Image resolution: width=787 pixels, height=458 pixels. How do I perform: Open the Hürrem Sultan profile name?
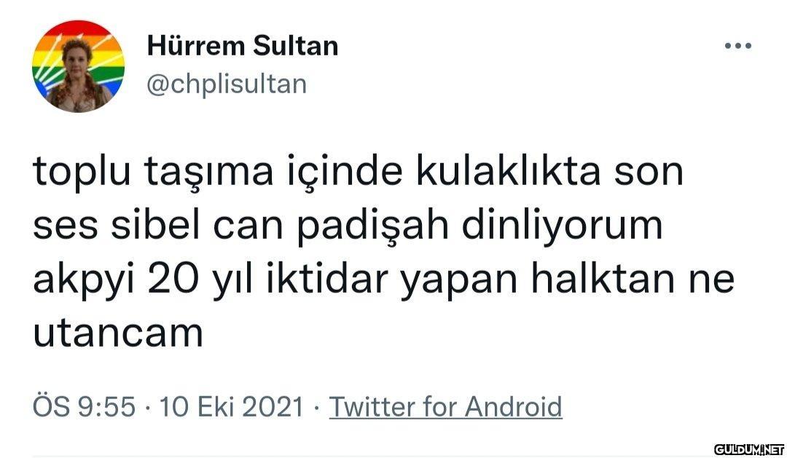[243, 46]
